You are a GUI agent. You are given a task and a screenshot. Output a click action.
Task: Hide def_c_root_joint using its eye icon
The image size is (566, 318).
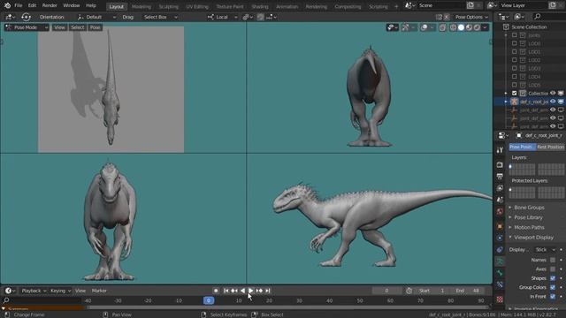553,102
